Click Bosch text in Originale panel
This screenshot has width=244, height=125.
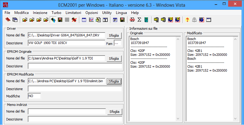coord(135,39)
